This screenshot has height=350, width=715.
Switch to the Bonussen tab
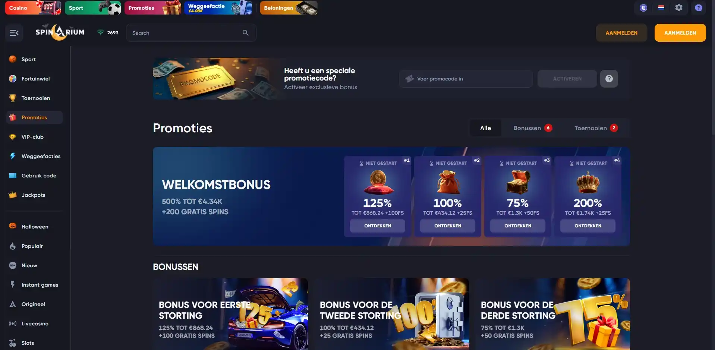point(532,128)
